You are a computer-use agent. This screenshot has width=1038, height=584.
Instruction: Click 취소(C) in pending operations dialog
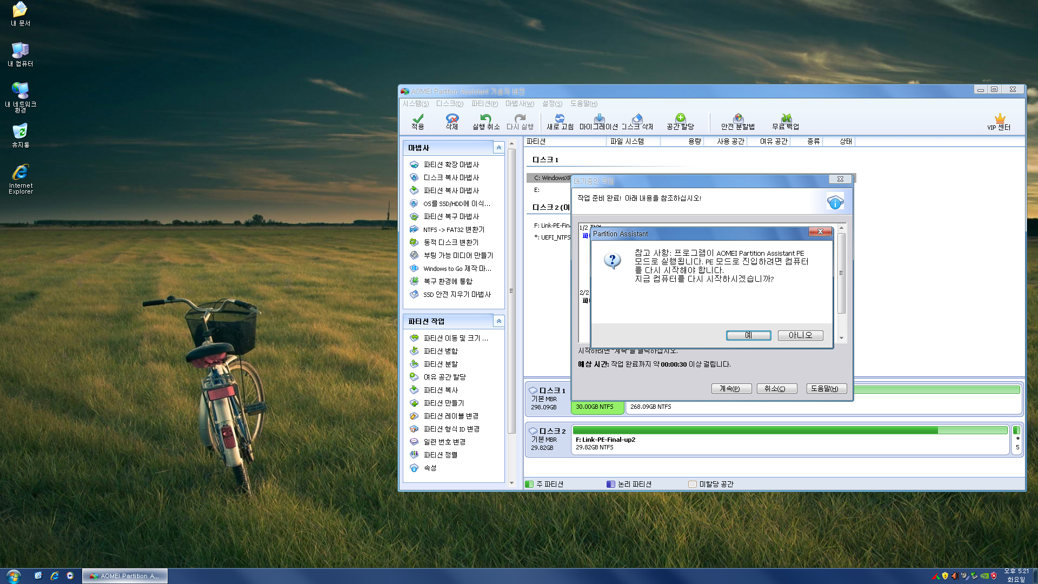point(776,388)
